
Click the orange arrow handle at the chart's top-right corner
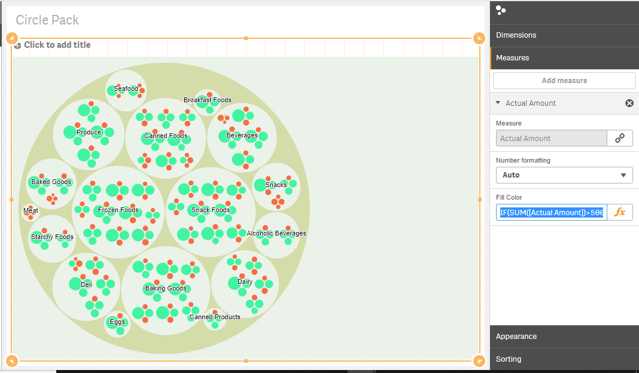tap(479, 38)
